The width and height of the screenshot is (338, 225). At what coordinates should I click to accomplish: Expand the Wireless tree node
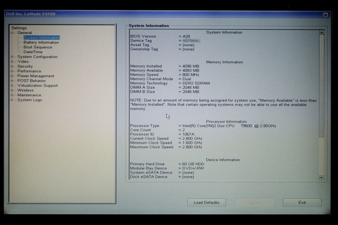coord(13,90)
